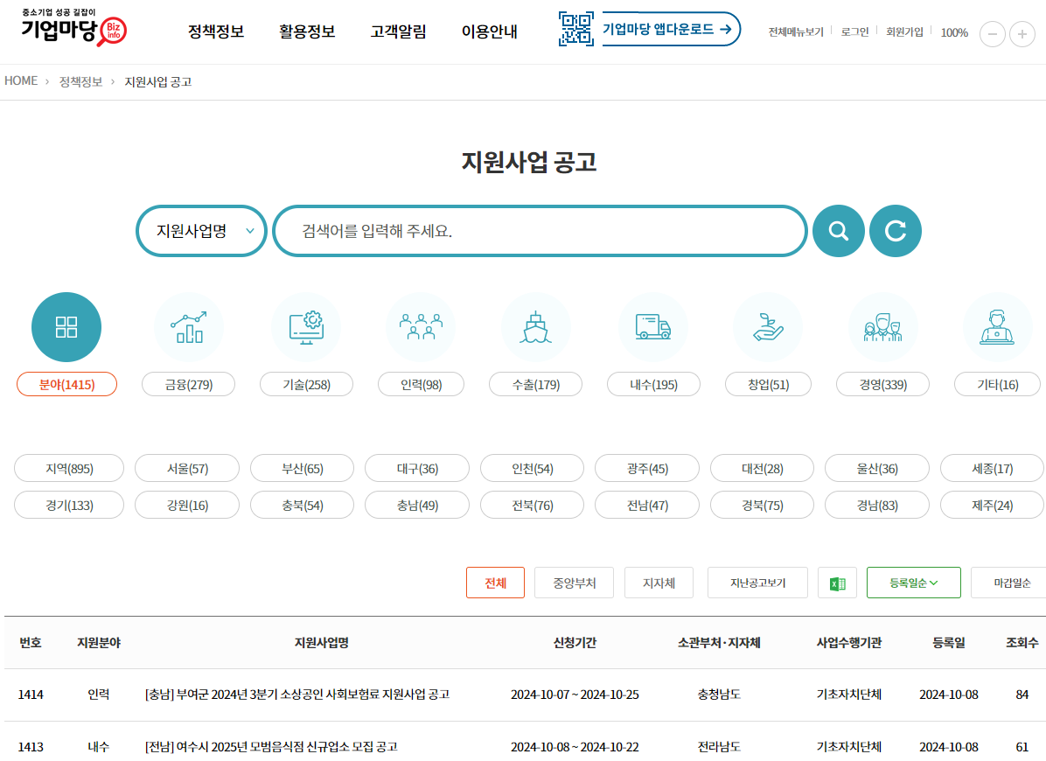Image resolution: width=1046 pixels, height=761 pixels.
Task: Select the 기타 person laptop icon
Action: coord(997,327)
